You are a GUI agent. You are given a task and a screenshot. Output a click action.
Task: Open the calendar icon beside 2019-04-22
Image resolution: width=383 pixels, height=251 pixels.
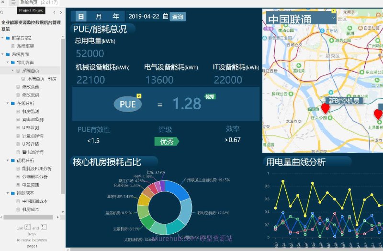166,16
